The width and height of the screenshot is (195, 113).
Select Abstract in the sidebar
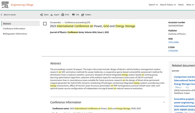coord(21,23)
